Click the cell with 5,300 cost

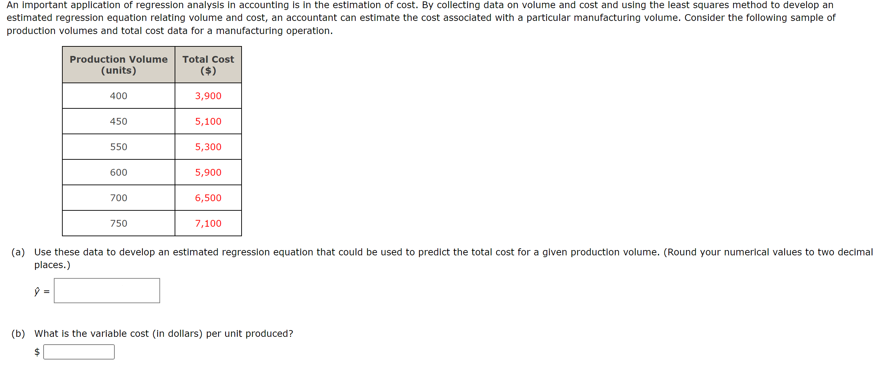(208, 147)
